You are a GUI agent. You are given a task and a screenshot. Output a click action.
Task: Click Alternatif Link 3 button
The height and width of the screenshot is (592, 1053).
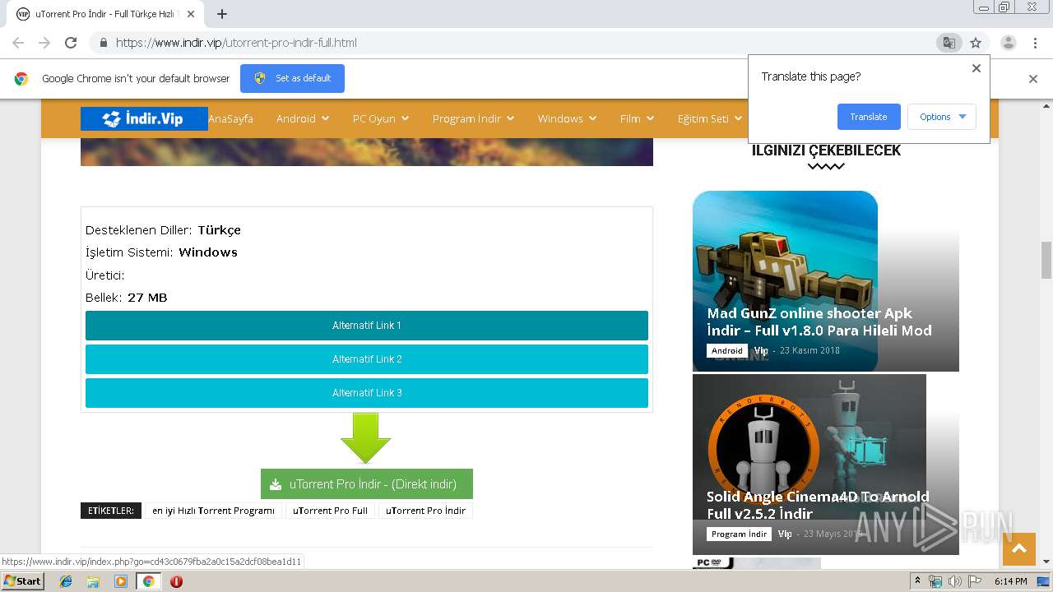[367, 393]
